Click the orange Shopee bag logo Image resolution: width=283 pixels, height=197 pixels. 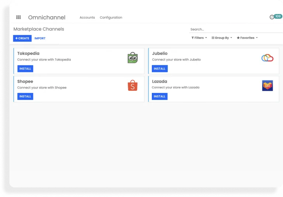coord(133,86)
